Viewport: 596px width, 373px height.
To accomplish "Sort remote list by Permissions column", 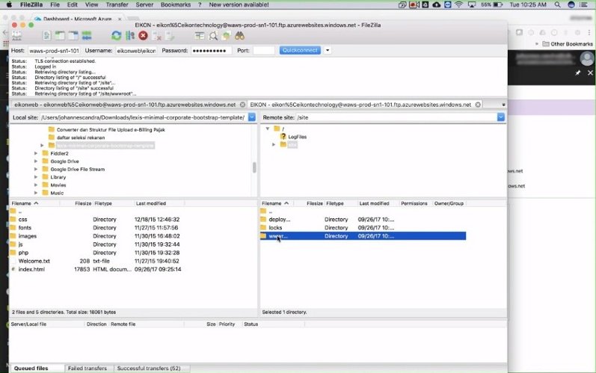I will tap(414, 203).
